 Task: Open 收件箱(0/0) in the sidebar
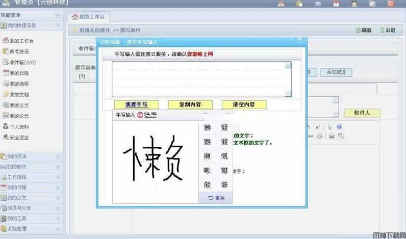coord(19,62)
